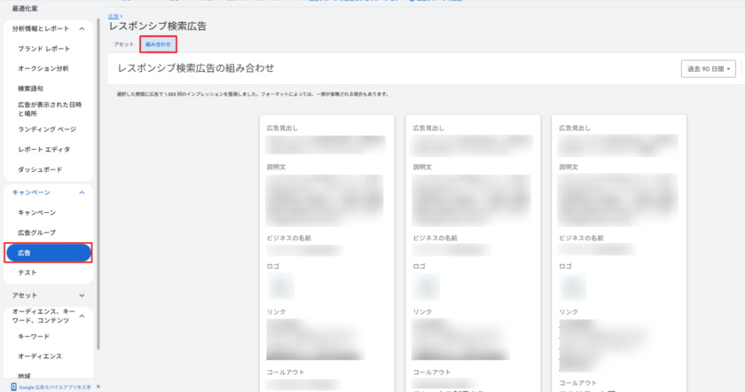Viewport: 745px width, 392px height.
Task: Open the 過去 90 日間 date range dropdown
Action: (710, 68)
